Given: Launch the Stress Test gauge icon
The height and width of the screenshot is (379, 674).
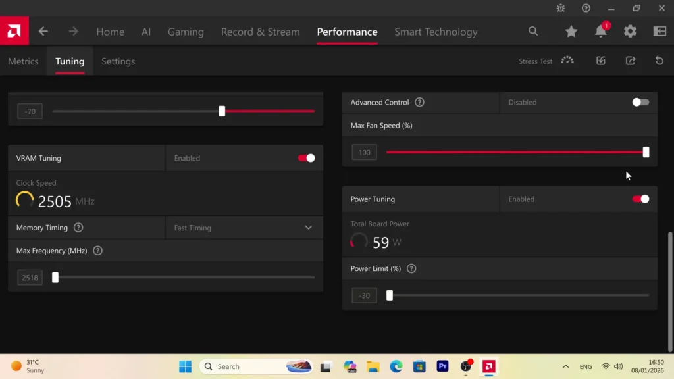Looking at the screenshot, I should (x=567, y=61).
